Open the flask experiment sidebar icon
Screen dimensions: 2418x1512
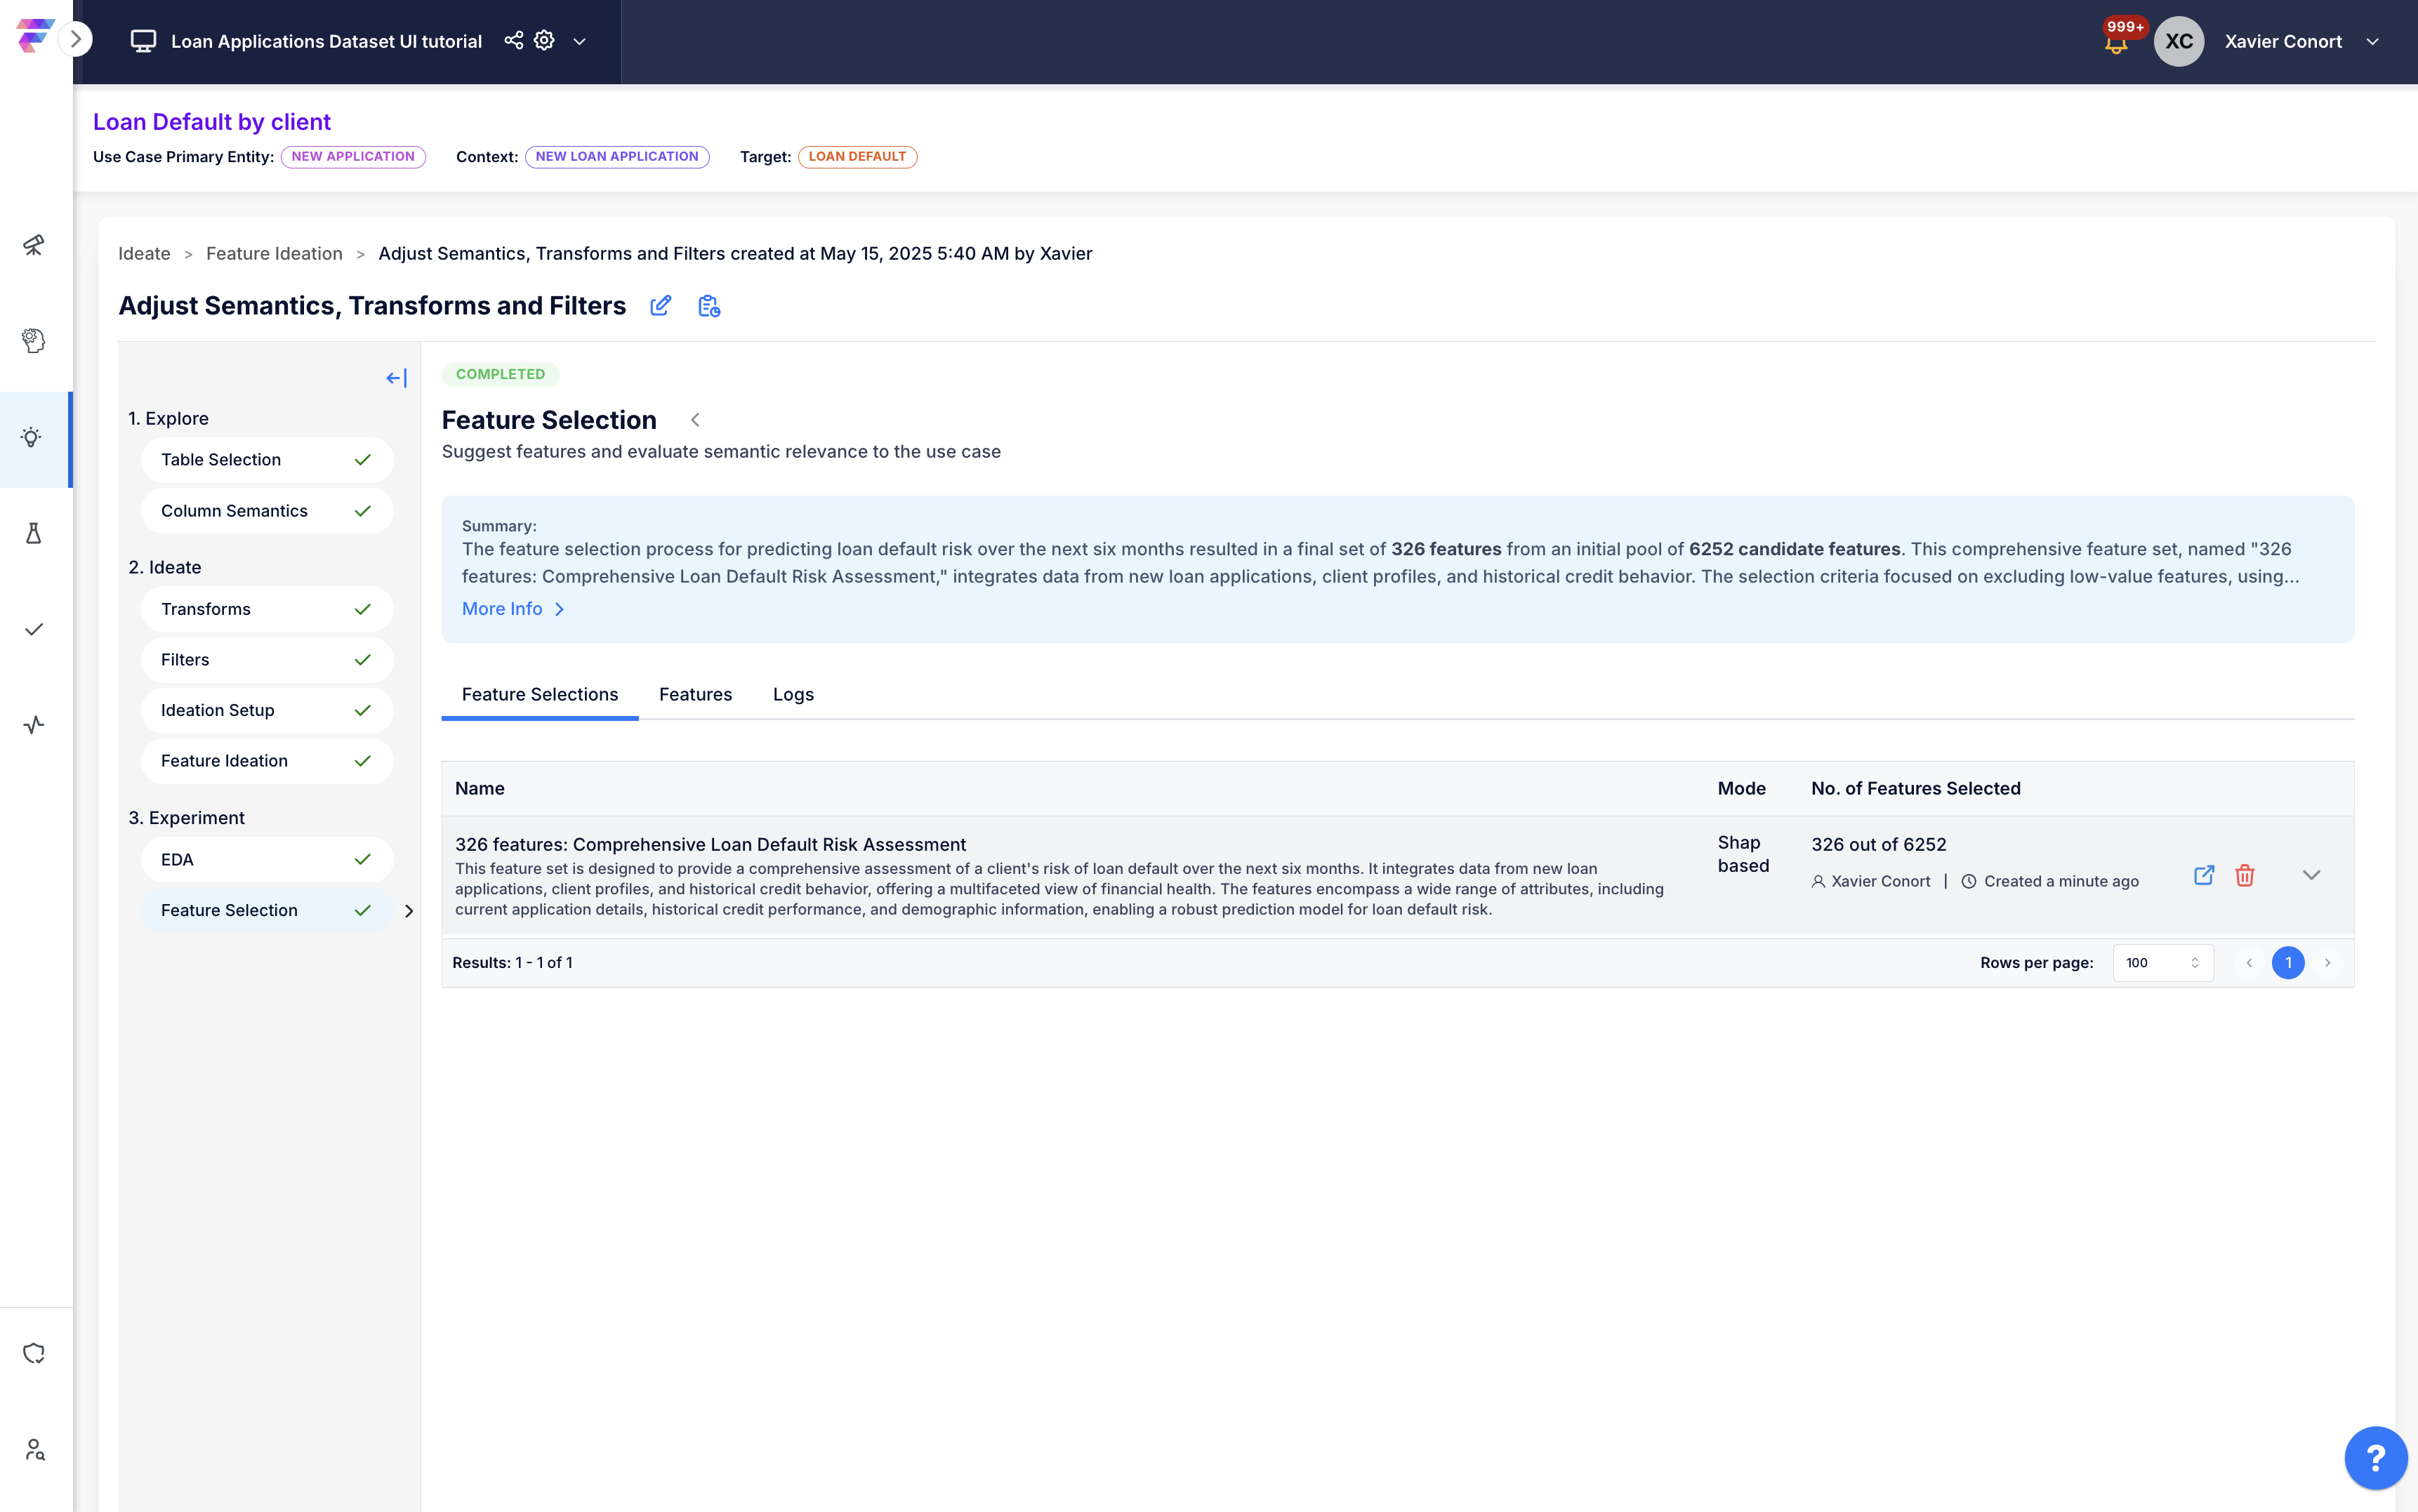(34, 533)
